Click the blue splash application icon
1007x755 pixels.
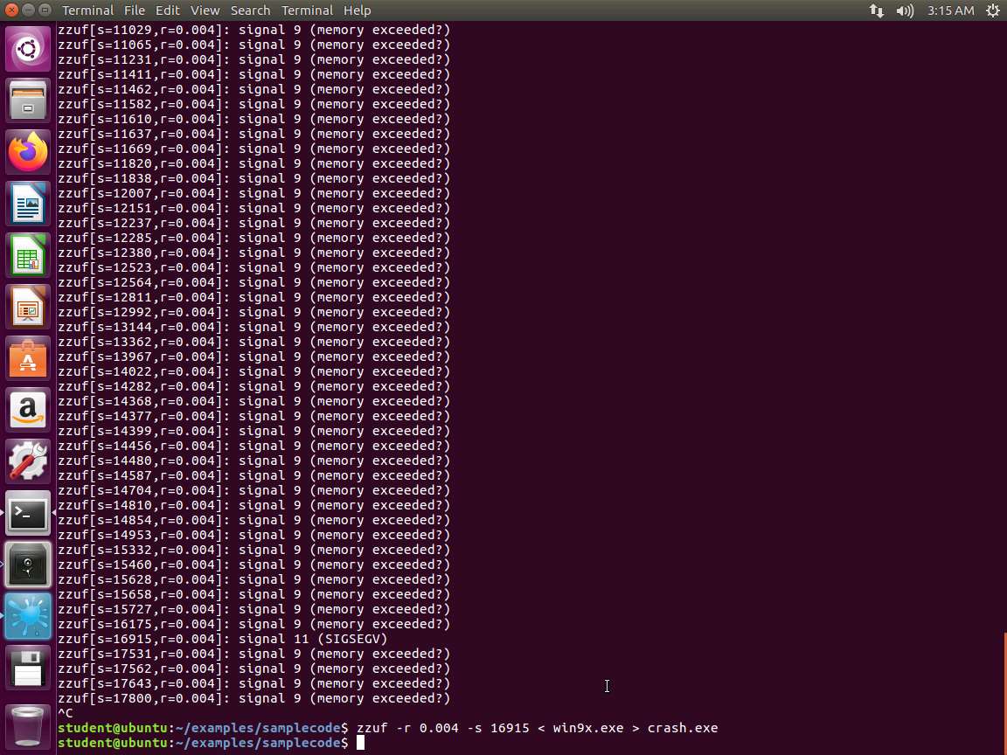point(28,617)
